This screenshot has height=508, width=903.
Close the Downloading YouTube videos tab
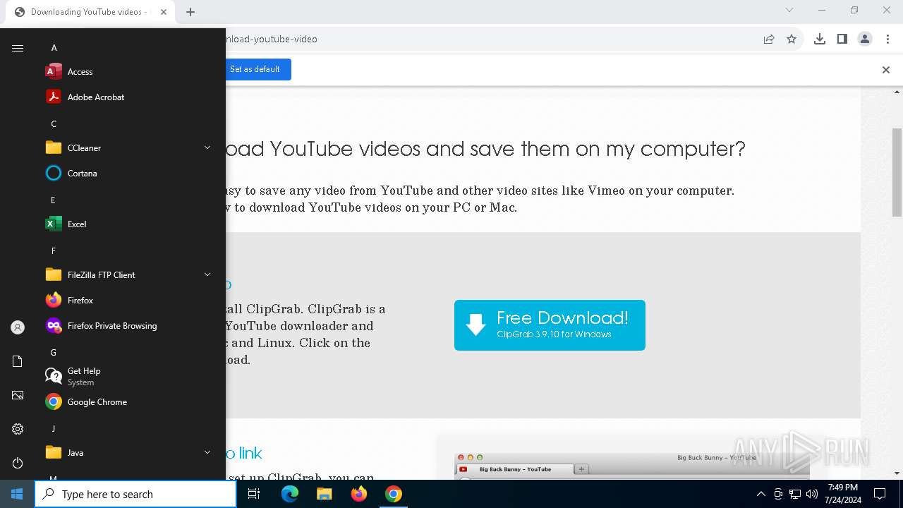click(164, 12)
